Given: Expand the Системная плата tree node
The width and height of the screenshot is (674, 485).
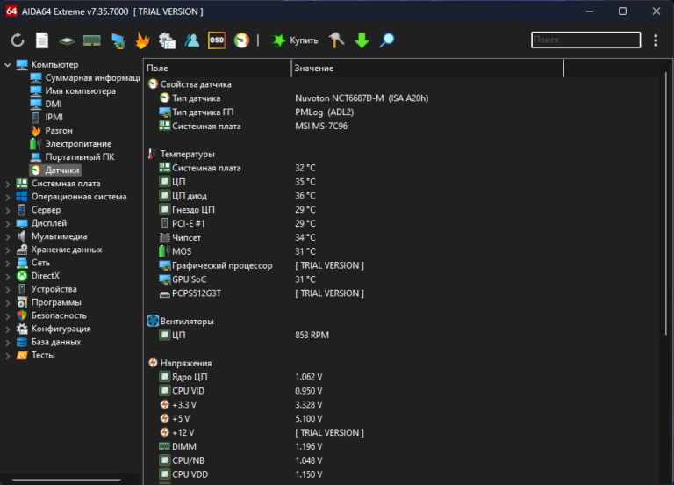Looking at the screenshot, I should (8, 184).
